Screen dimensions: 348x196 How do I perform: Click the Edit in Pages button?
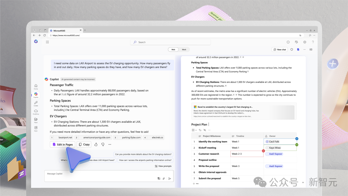(63, 144)
